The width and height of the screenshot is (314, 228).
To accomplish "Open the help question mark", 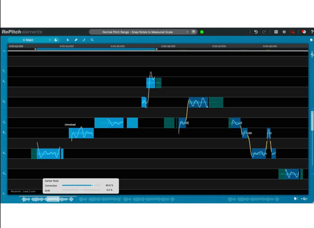I will (x=312, y=32).
